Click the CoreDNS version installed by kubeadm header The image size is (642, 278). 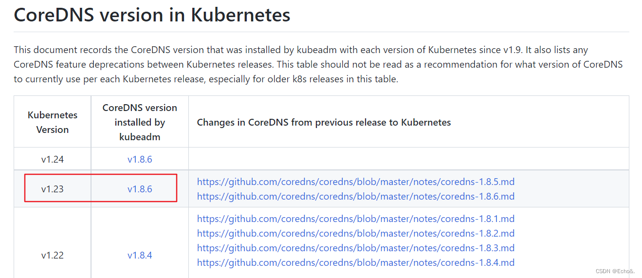(x=140, y=122)
